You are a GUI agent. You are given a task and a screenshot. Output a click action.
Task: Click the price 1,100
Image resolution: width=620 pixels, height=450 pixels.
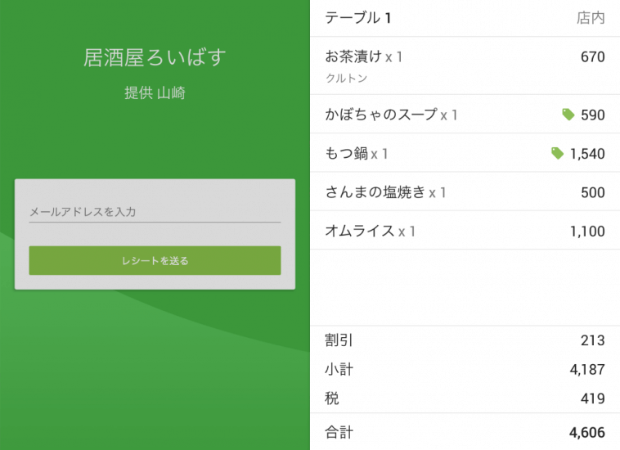[x=587, y=232]
